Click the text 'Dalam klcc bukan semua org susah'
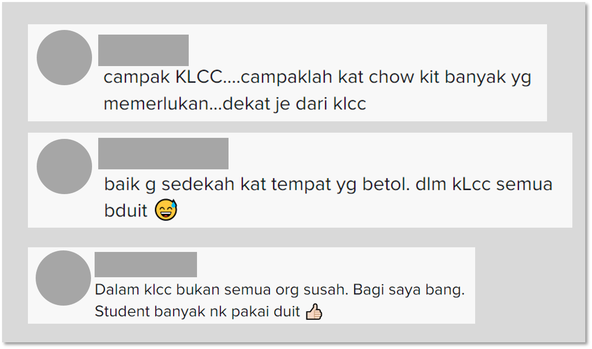Screen dimensions: 592x349 coord(221,290)
